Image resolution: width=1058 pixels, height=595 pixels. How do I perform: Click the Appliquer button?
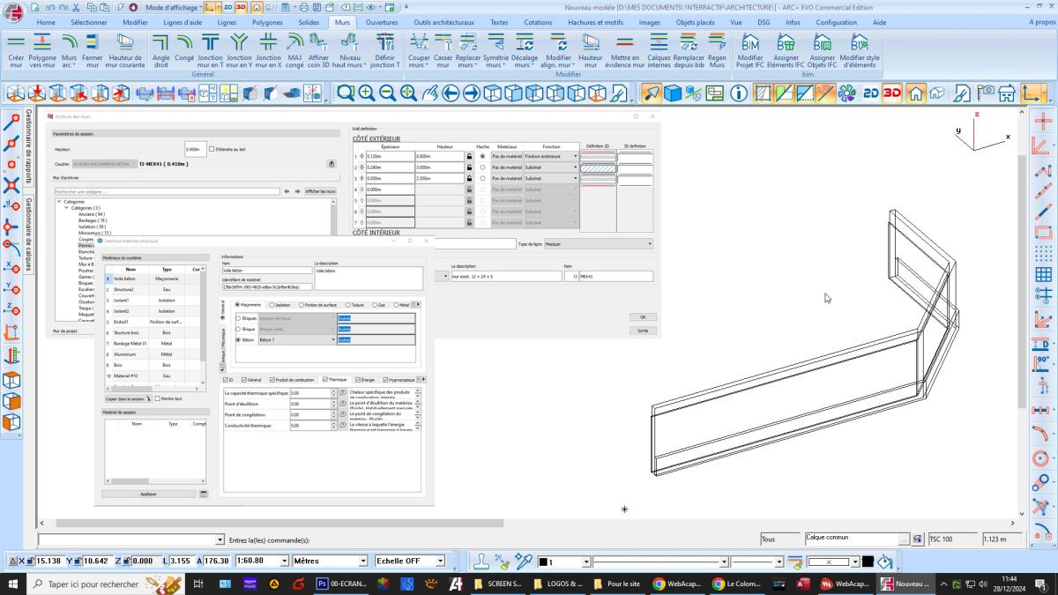click(x=148, y=494)
